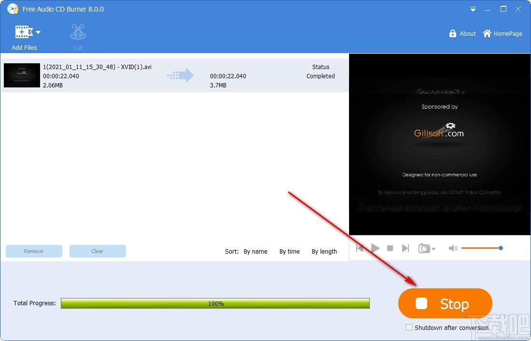Enable Shutdown after conversion

[409, 327]
